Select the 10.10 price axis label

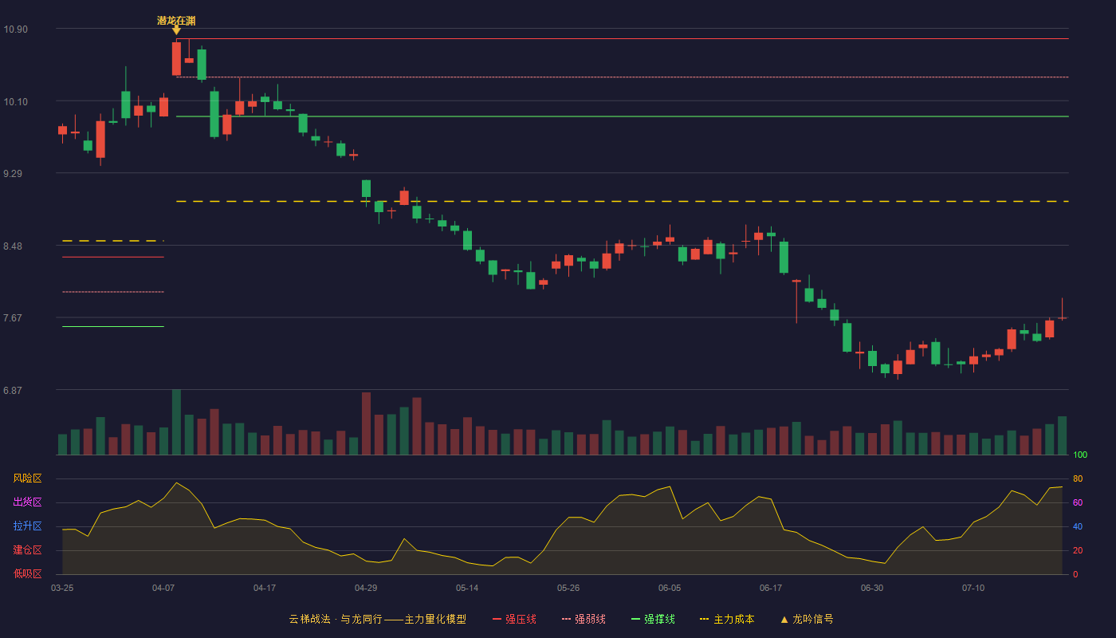pos(15,101)
